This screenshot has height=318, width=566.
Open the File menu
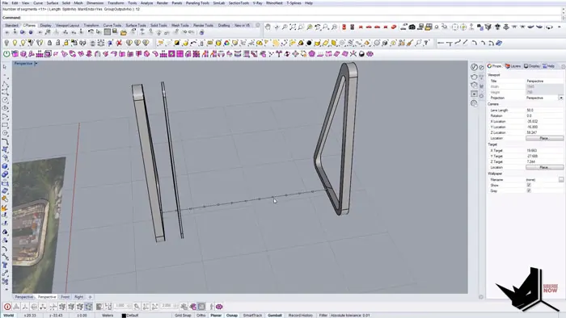tap(5, 3)
